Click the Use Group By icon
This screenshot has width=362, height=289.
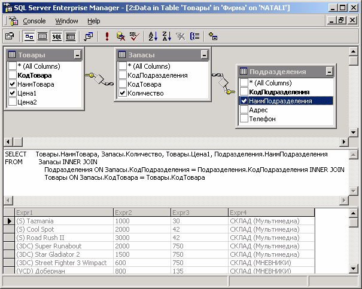pyautogui.click(x=194, y=36)
